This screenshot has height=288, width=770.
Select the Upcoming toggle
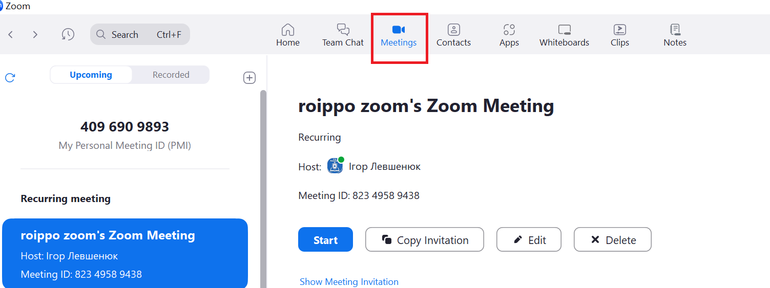[x=91, y=75]
